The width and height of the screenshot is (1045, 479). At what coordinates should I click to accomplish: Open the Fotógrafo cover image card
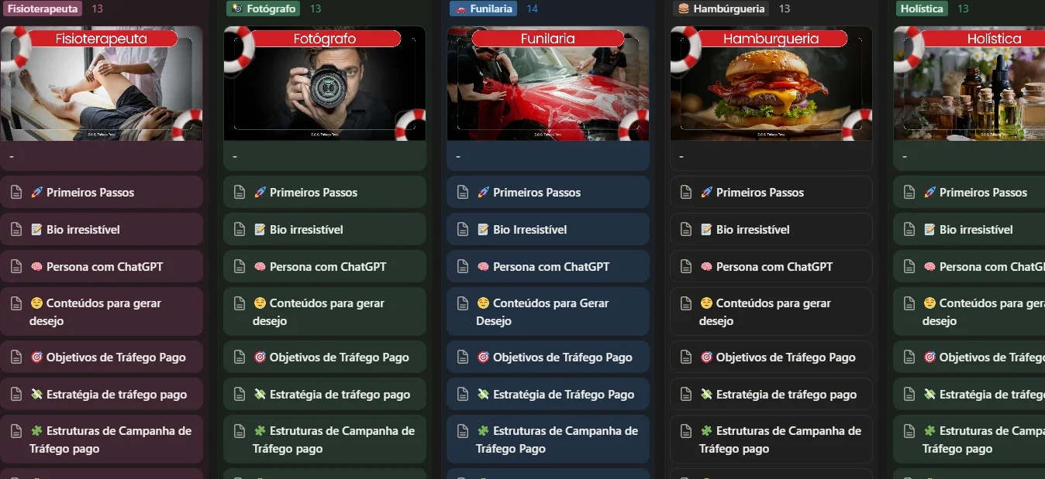click(x=325, y=84)
